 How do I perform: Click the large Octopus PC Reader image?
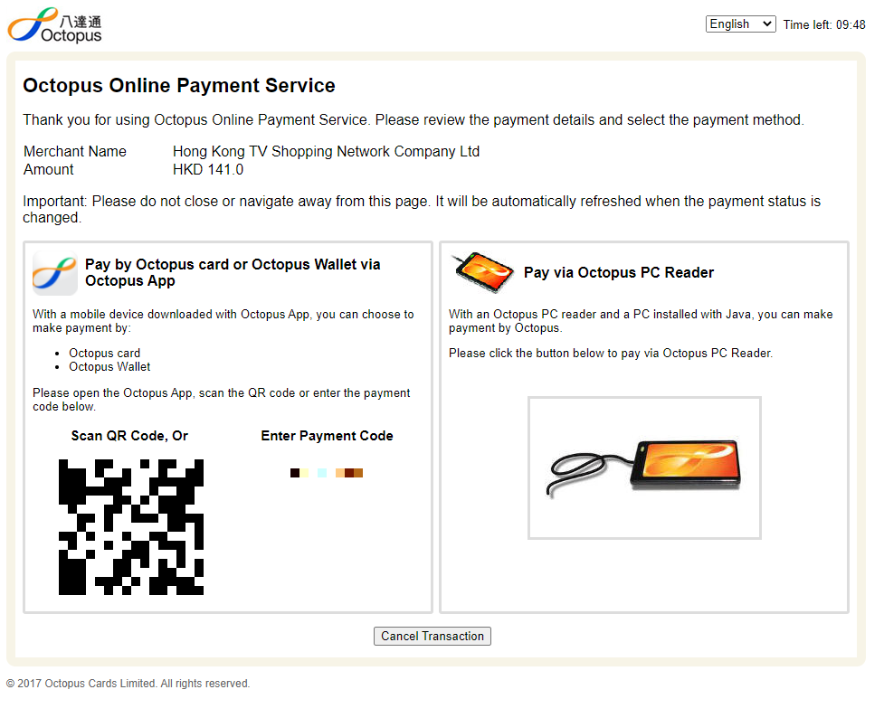pos(644,468)
